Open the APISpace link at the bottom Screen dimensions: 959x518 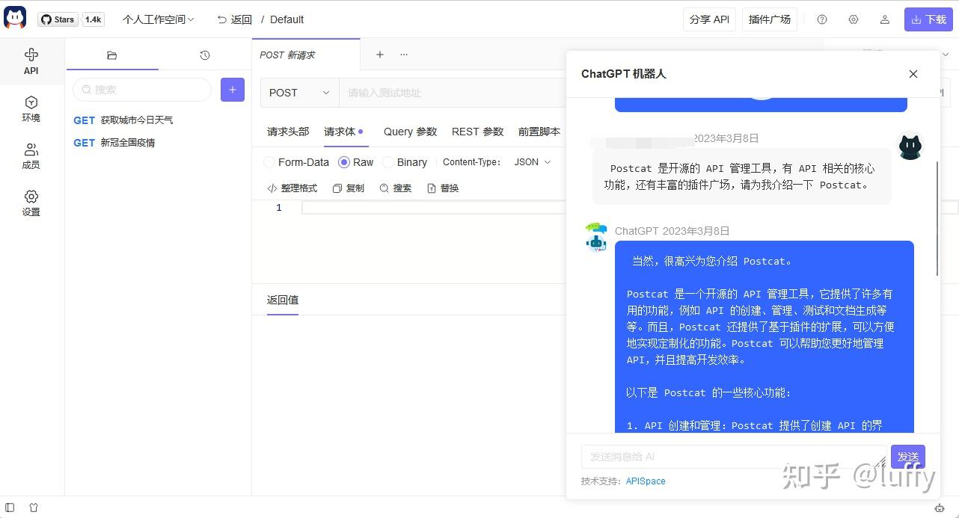tap(645, 481)
